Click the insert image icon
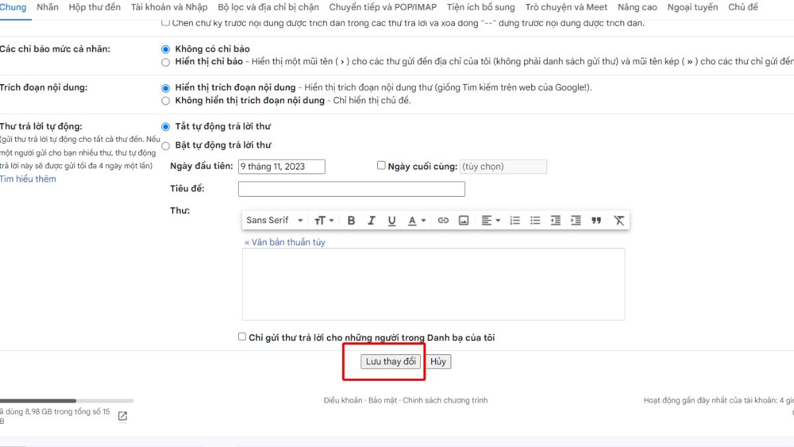 (464, 221)
